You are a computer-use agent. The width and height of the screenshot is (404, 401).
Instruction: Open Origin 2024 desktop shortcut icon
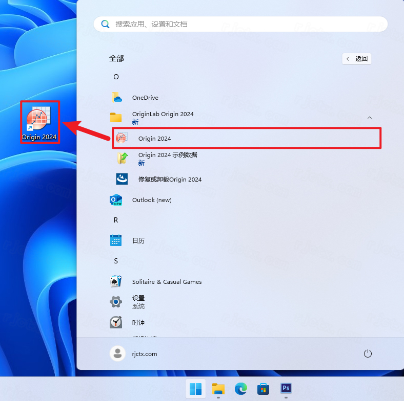(x=40, y=122)
